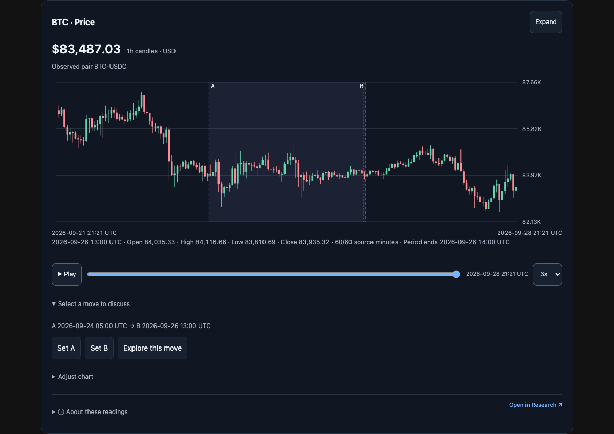Collapse the 'Select a move to discuss' section
Viewport: 614px width, 434px height.
(x=91, y=304)
